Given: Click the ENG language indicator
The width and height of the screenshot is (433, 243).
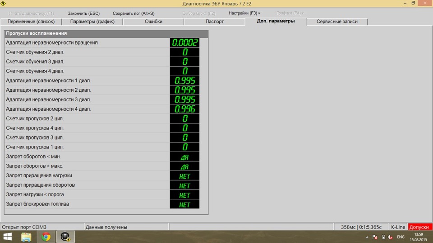Looking at the screenshot, I should [400, 237].
